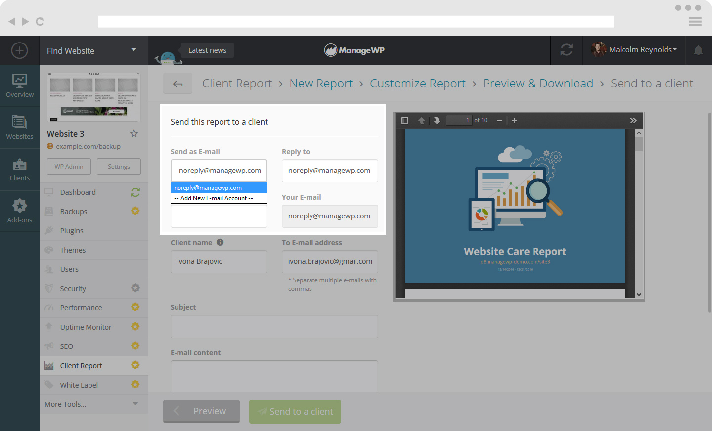Open the notifications bell
This screenshot has width=712, height=431.
pos(698,50)
